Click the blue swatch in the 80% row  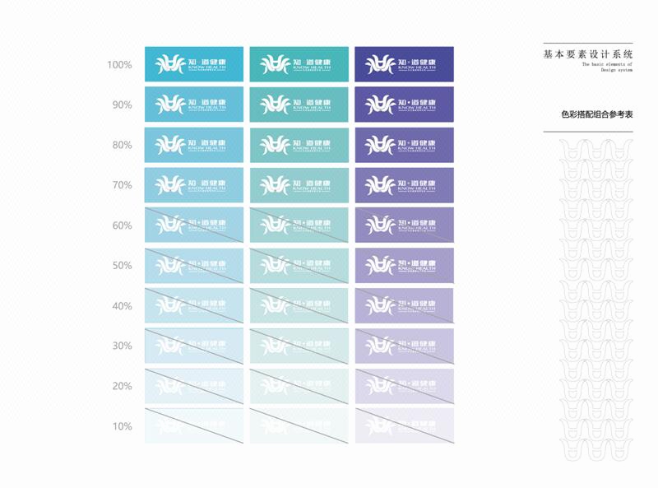pyautogui.click(x=194, y=145)
